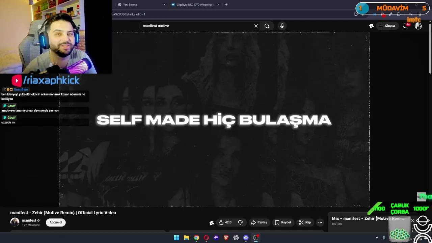The image size is (432, 243).
Task: Open manifest channel name link
Action: coord(29,220)
